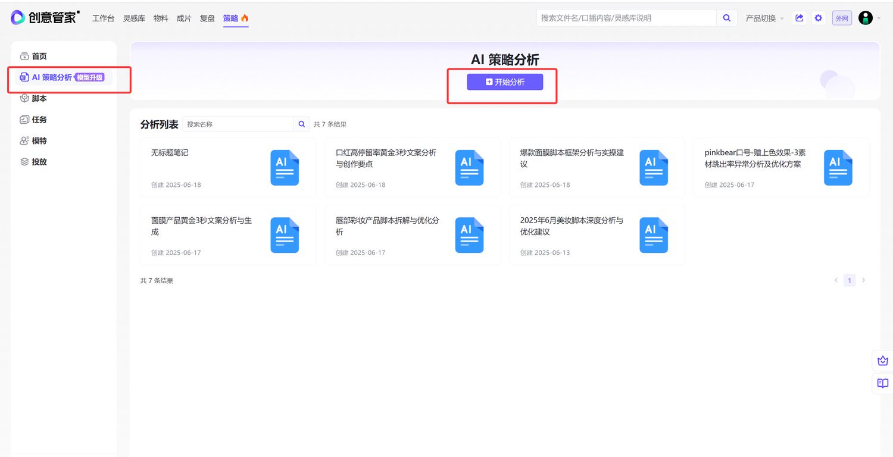The width and height of the screenshot is (893, 457).
Task: Click the crown membership icon
Action: tap(882, 361)
